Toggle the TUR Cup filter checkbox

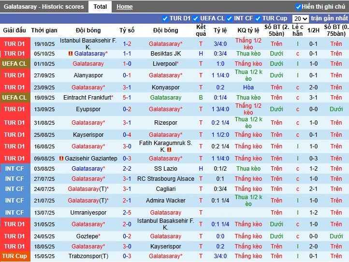pyautogui.click(x=258, y=18)
